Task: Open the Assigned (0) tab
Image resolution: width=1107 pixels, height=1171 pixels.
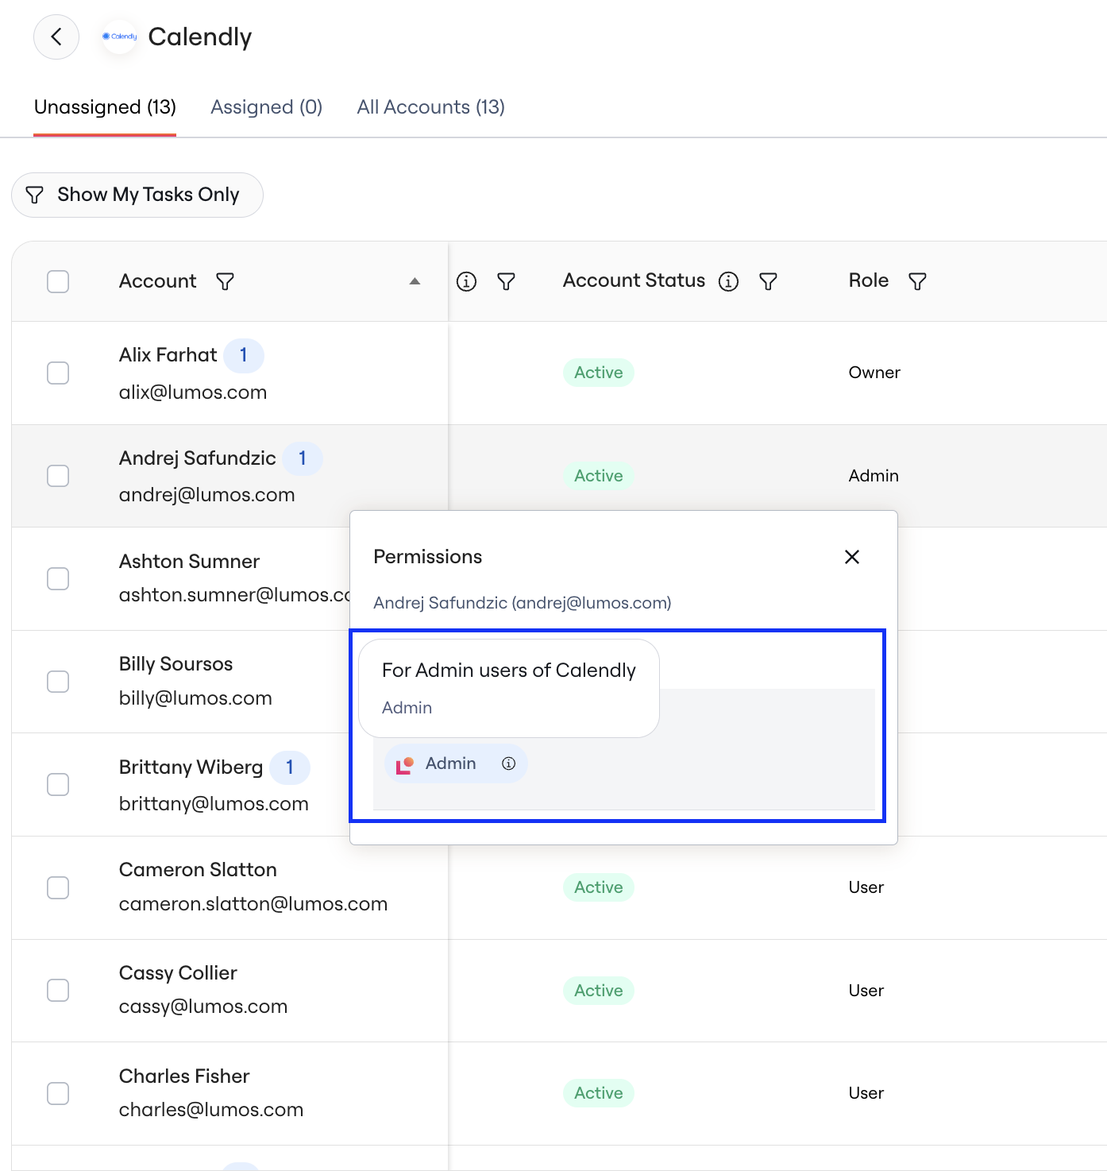Action: pyautogui.click(x=267, y=107)
